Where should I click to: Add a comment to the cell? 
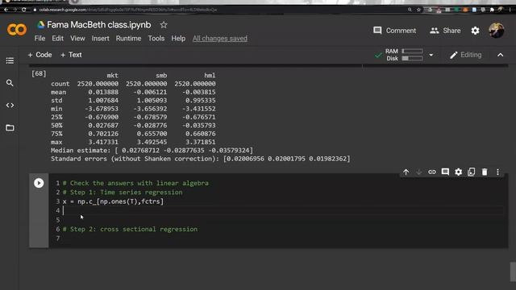445,172
